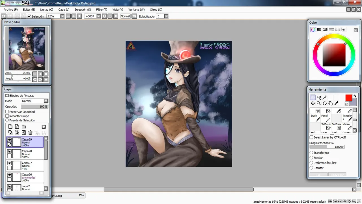Viewport: 362px width, 204px height.
Task: Click the layer Opacidad 100% slider
Action: click(x=35, y=107)
